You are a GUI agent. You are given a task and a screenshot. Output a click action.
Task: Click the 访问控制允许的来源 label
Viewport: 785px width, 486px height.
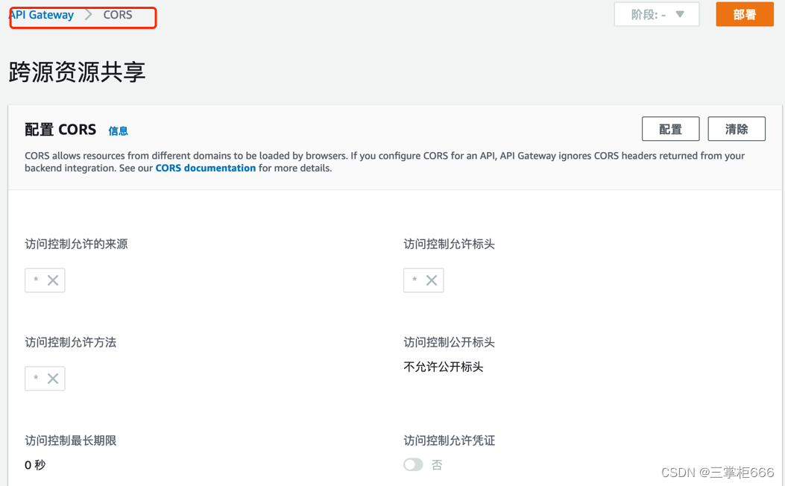pos(76,244)
